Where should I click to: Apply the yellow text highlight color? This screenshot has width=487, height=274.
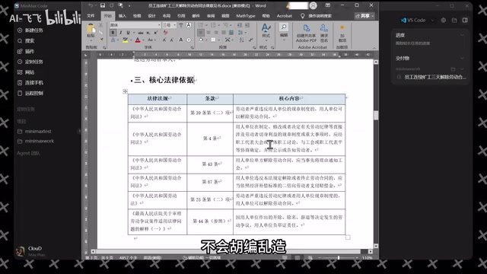point(125,40)
